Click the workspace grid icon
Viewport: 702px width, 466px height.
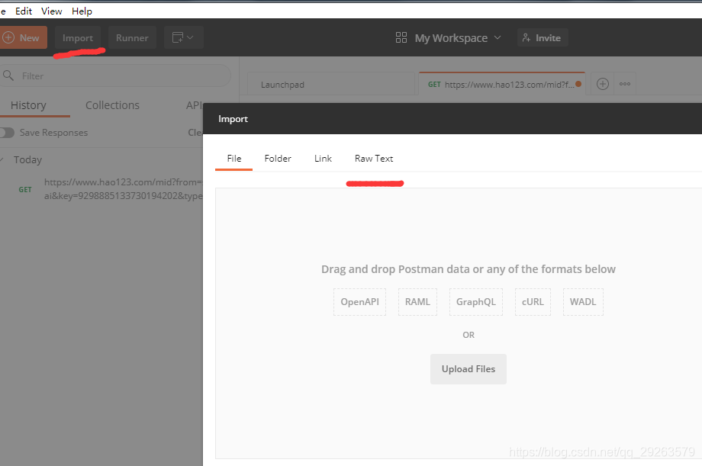[401, 37]
